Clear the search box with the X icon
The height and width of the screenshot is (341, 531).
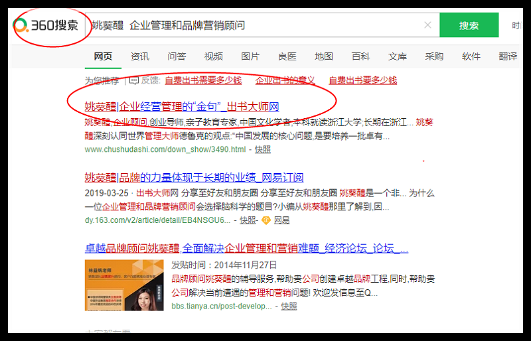(x=427, y=25)
